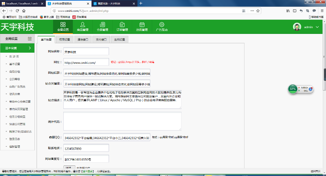Viewport: 326px width, 176px height.
Task: Click the 联系电话 field showing 1234567890
Action: [86, 148]
